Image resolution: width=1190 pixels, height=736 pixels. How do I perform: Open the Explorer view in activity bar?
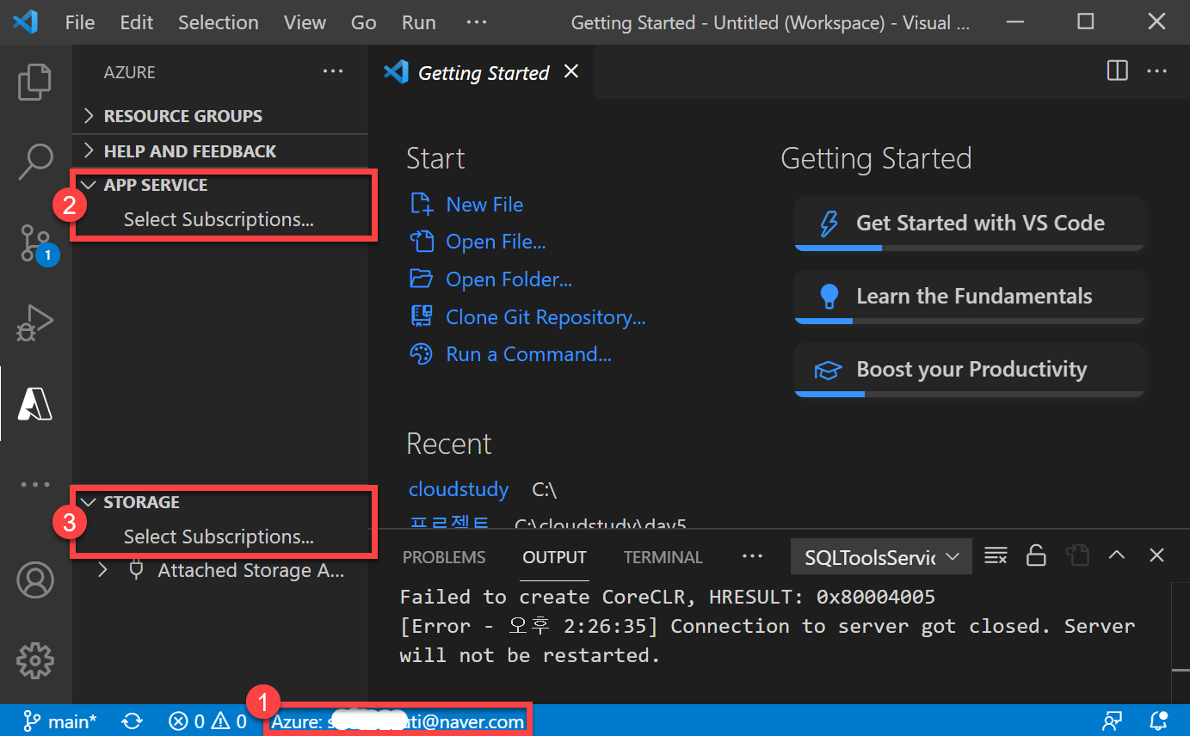point(35,82)
